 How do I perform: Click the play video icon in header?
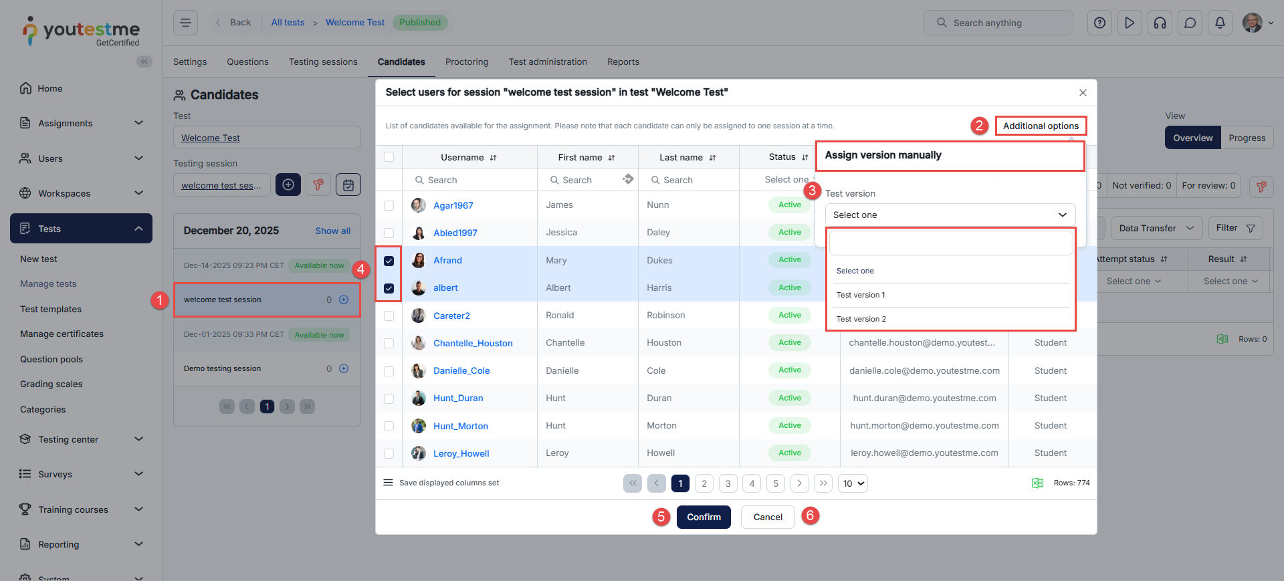click(x=1130, y=23)
